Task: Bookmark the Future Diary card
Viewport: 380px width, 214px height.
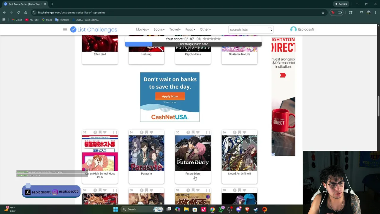Action: [193, 132]
